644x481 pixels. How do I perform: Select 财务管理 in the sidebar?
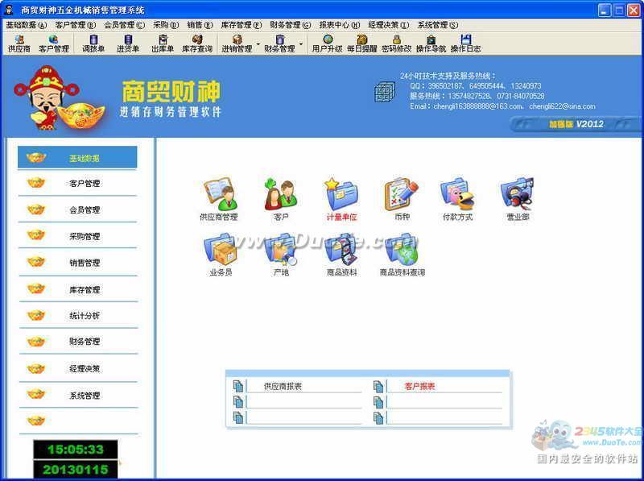click(x=77, y=342)
